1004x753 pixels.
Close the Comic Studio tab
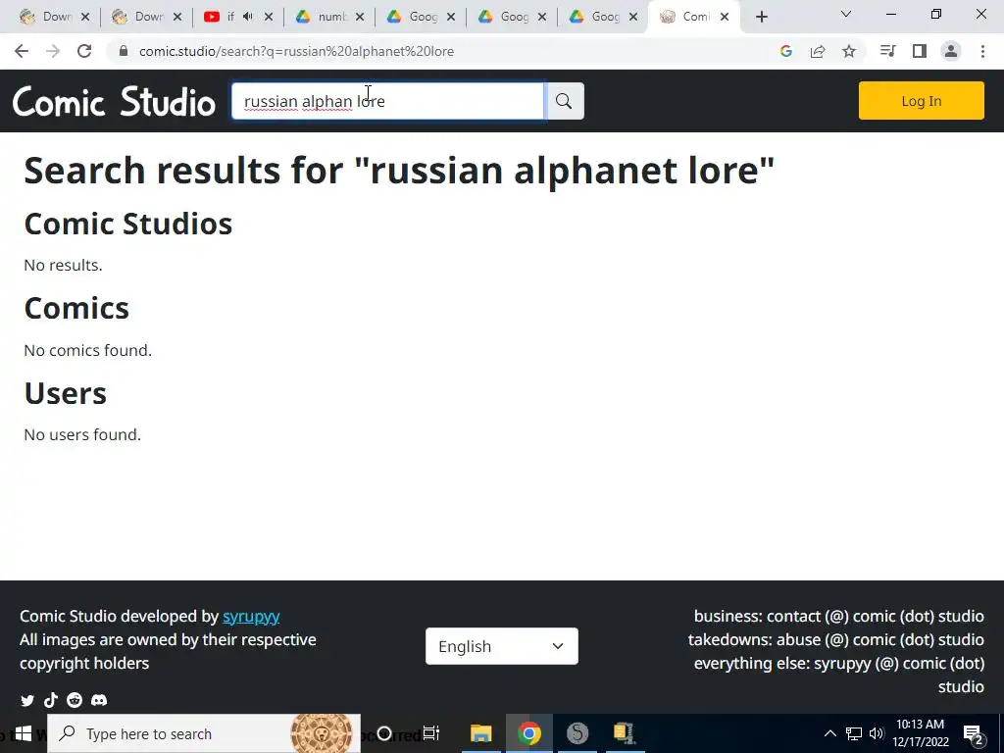click(x=725, y=18)
